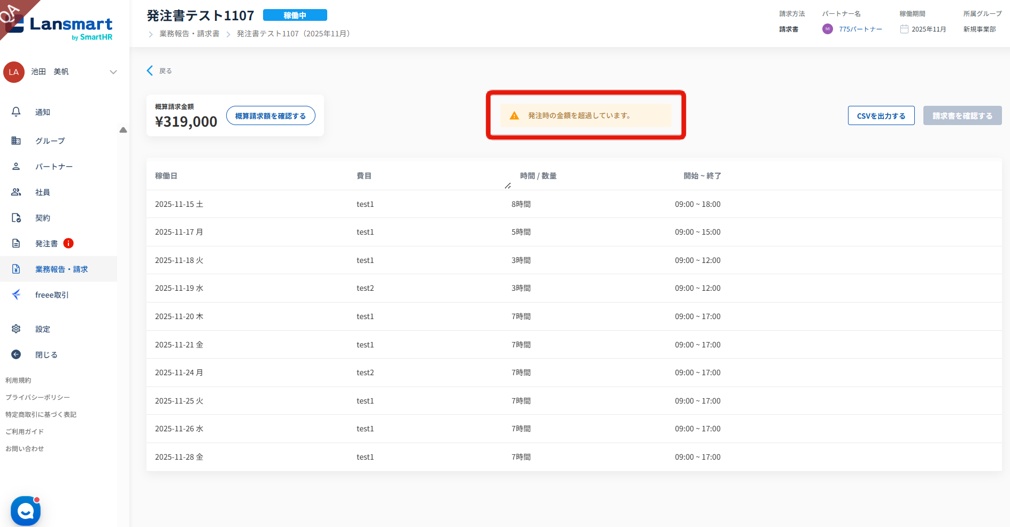The width and height of the screenshot is (1010, 527).
Task: Open the お問い合わせ link
Action: (25, 449)
